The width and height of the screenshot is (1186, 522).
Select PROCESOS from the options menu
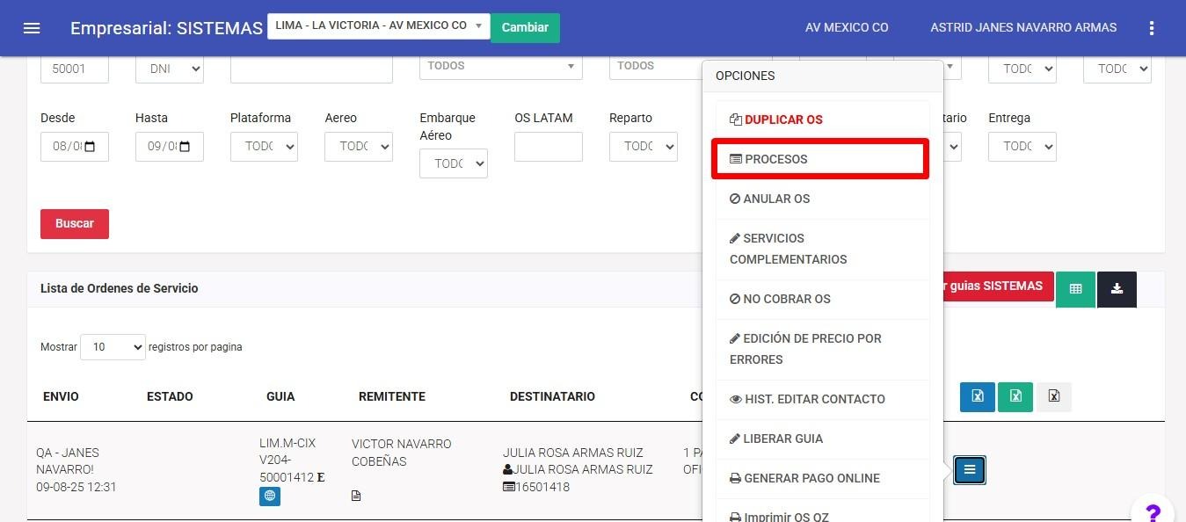coord(819,159)
